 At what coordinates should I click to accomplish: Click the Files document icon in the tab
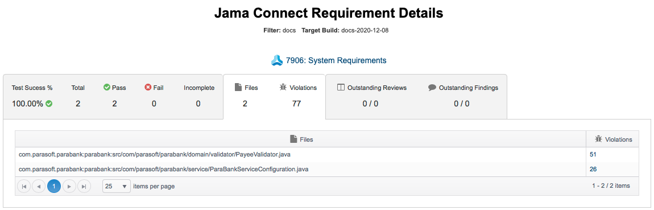pos(238,87)
